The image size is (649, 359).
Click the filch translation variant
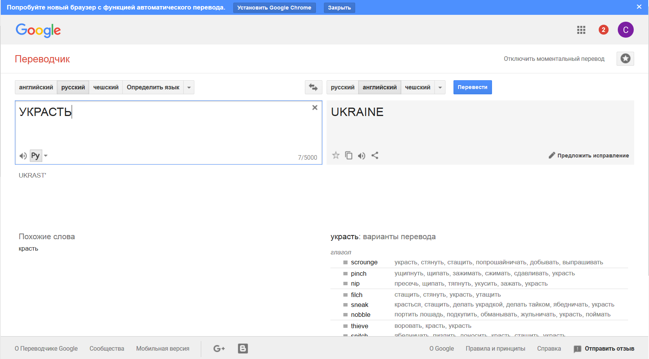(x=357, y=295)
